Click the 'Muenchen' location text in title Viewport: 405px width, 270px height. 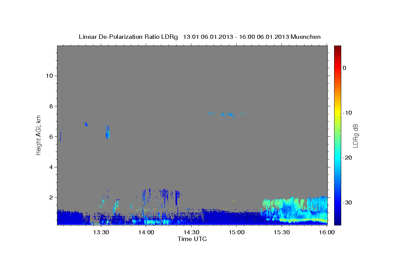tap(306, 37)
